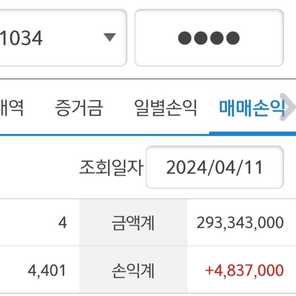296x296 pixels.
Task: Click the cell showing 4
Action: tap(62, 222)
